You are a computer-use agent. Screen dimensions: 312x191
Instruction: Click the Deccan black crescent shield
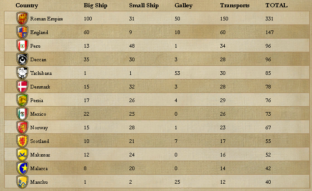(x=22, y=59)
